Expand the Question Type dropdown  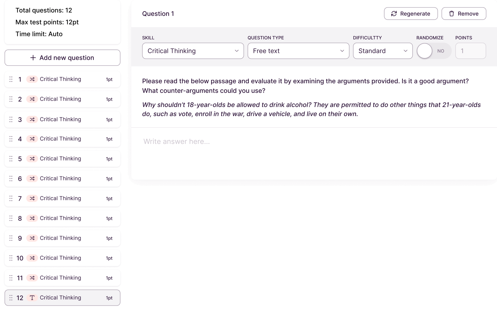click(298, 51)
